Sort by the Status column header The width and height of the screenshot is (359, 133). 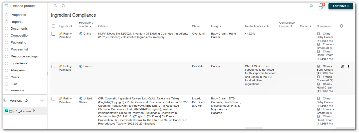(196, 26)
